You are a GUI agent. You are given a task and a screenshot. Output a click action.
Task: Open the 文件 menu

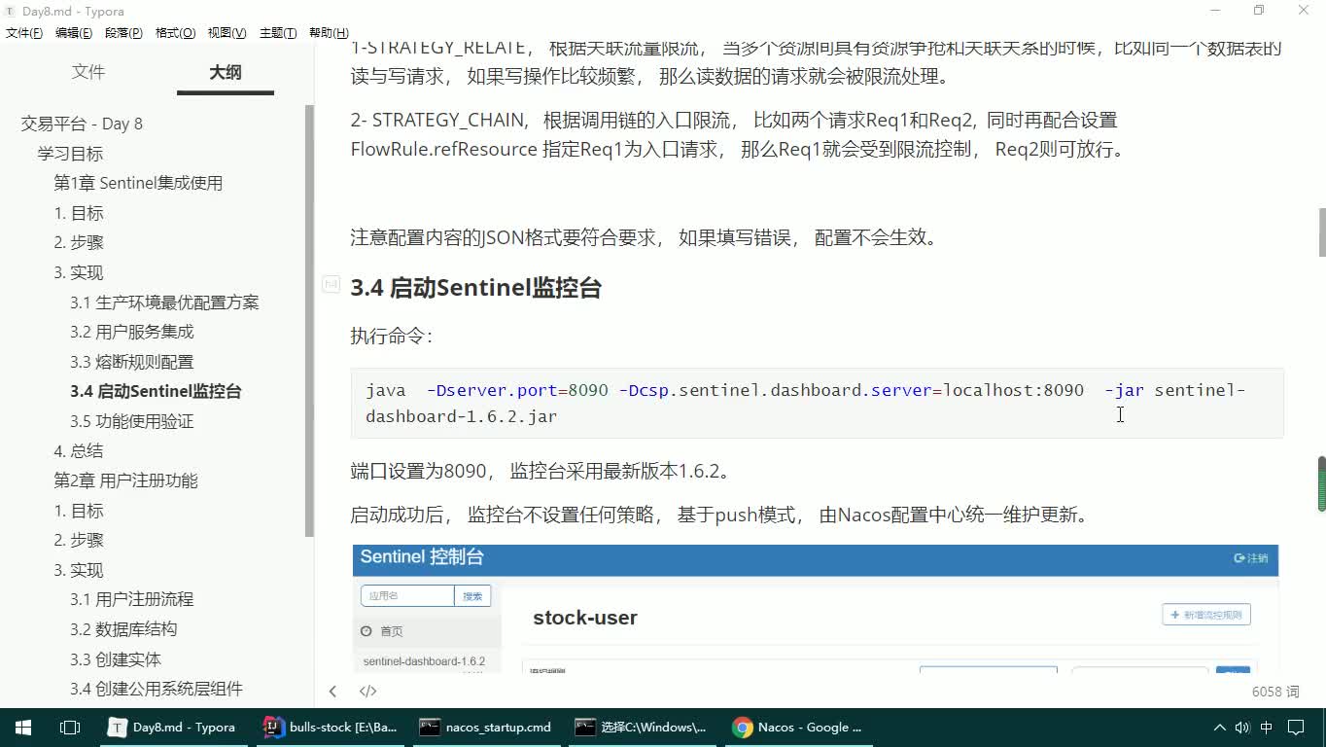tap(24, 33)
